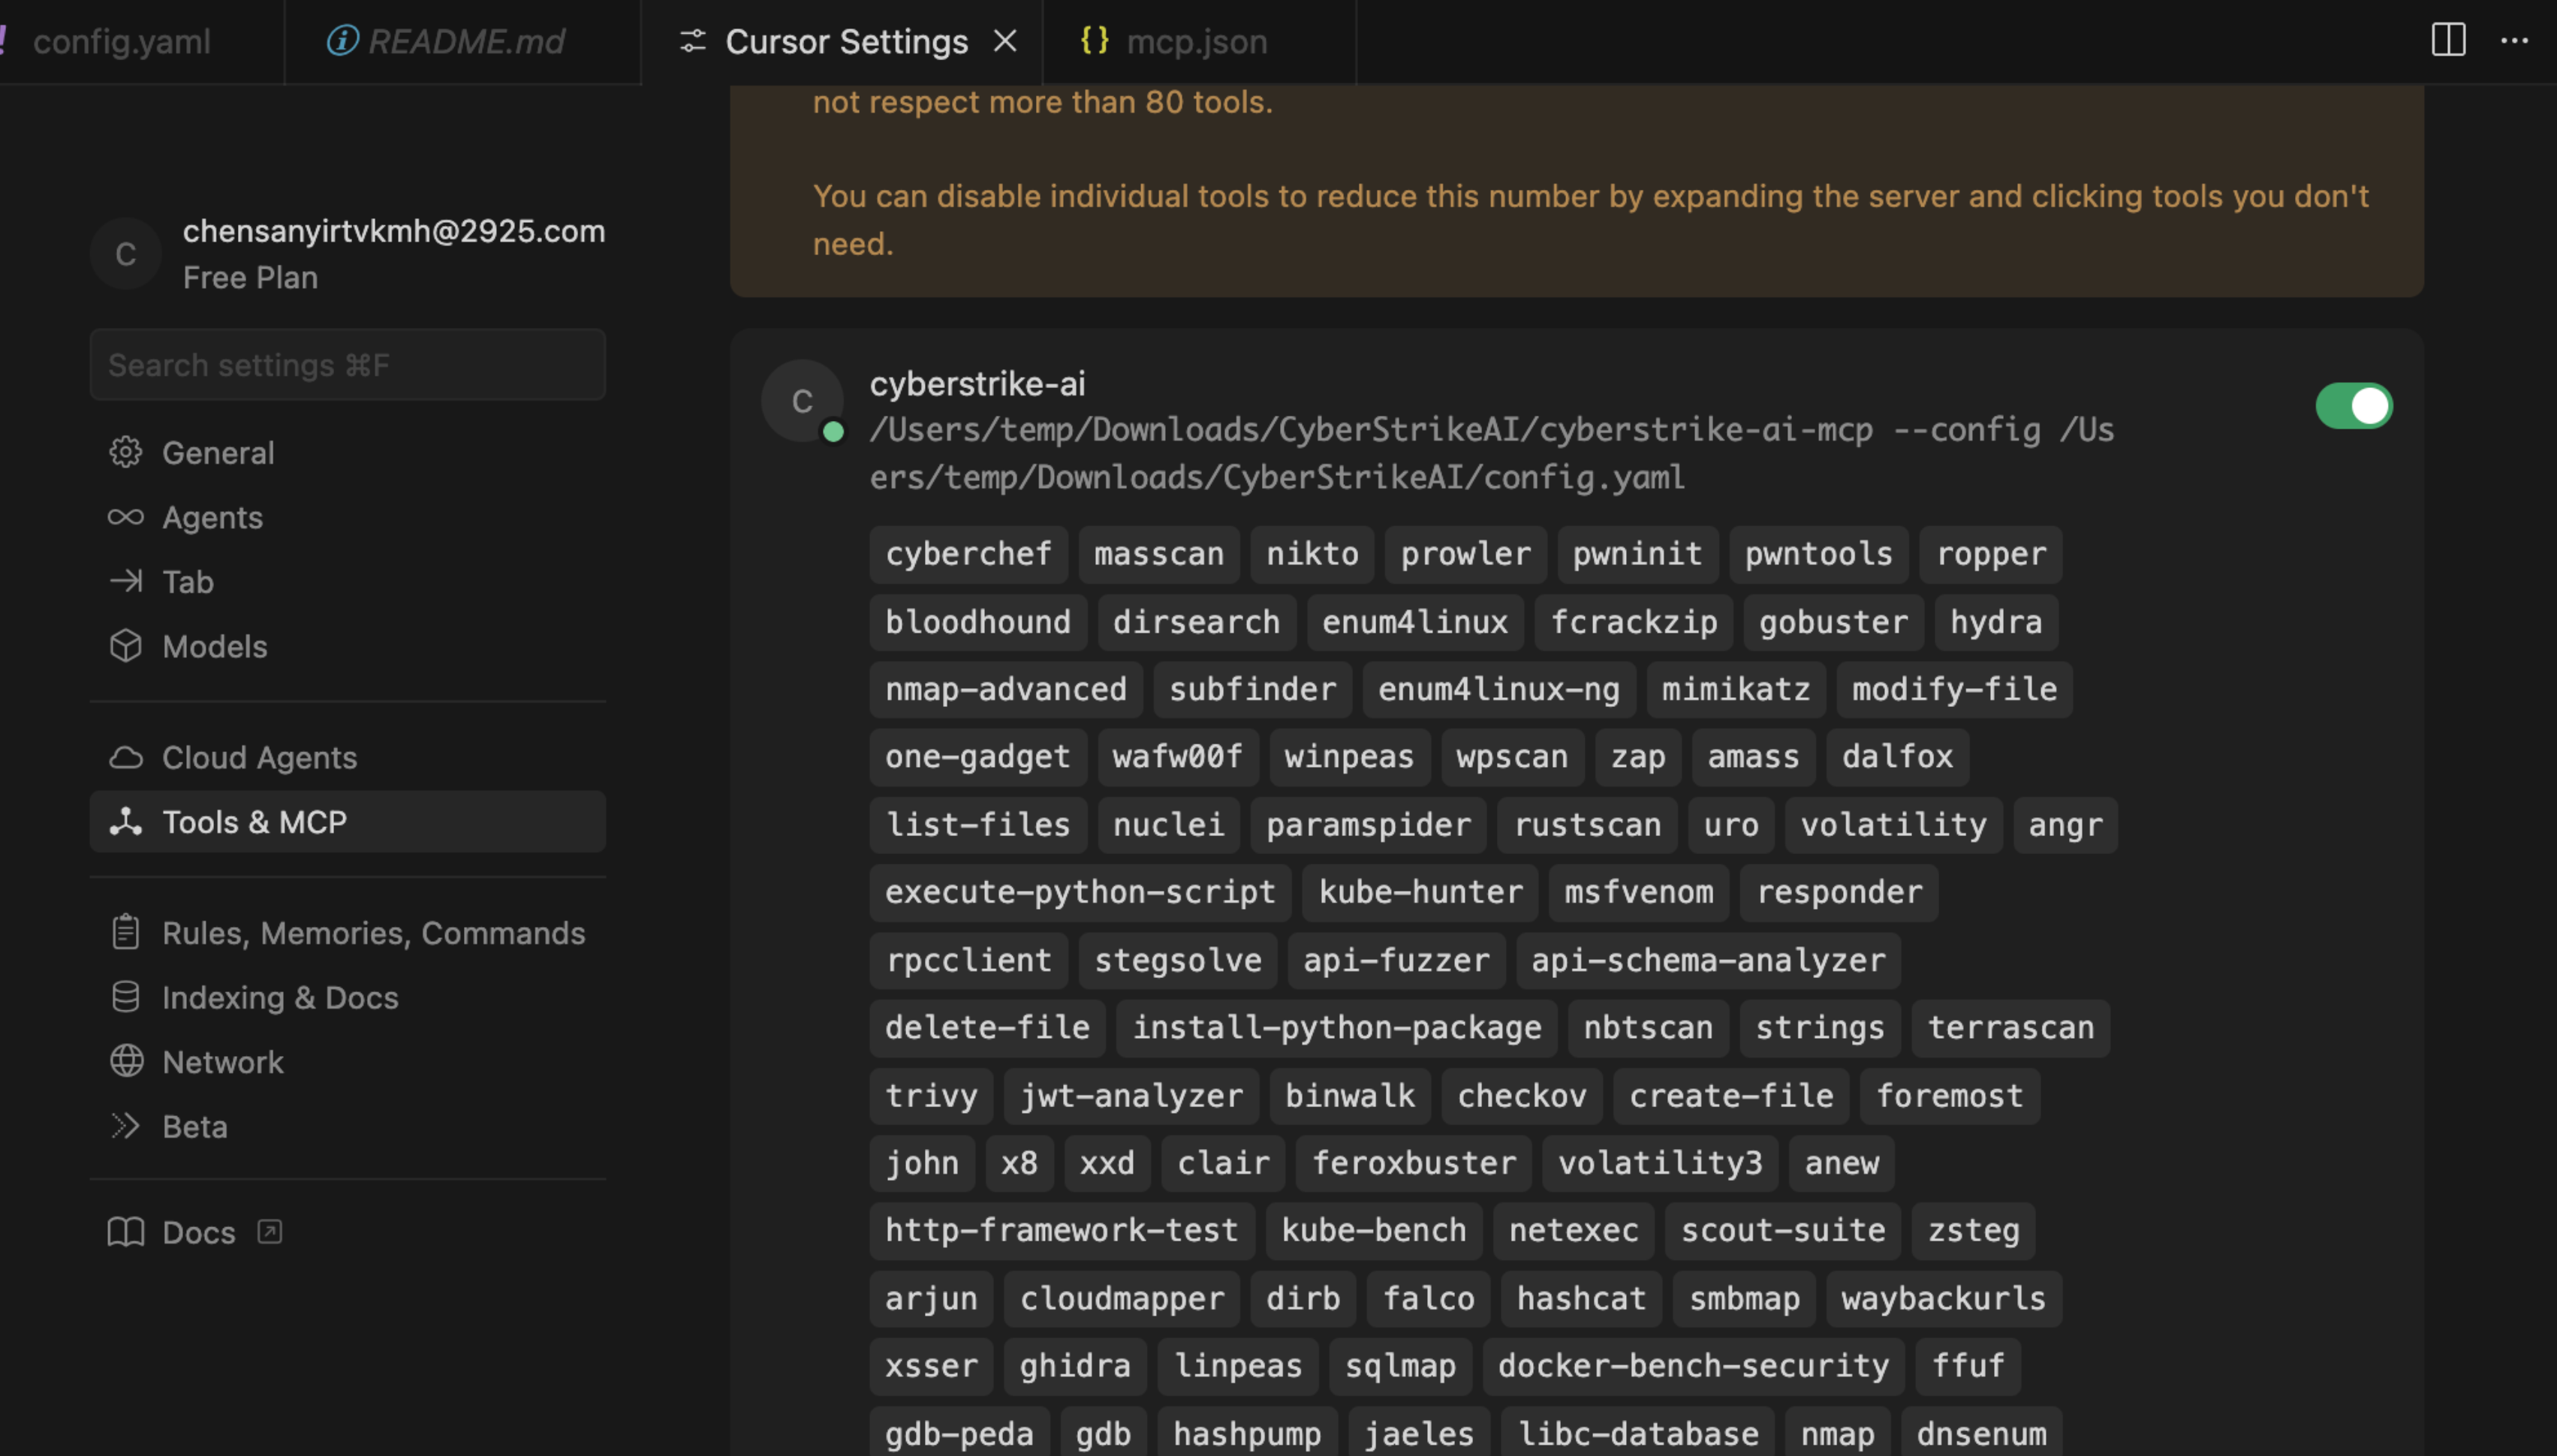Expand the Beta section chevron

pos(126,1126)
